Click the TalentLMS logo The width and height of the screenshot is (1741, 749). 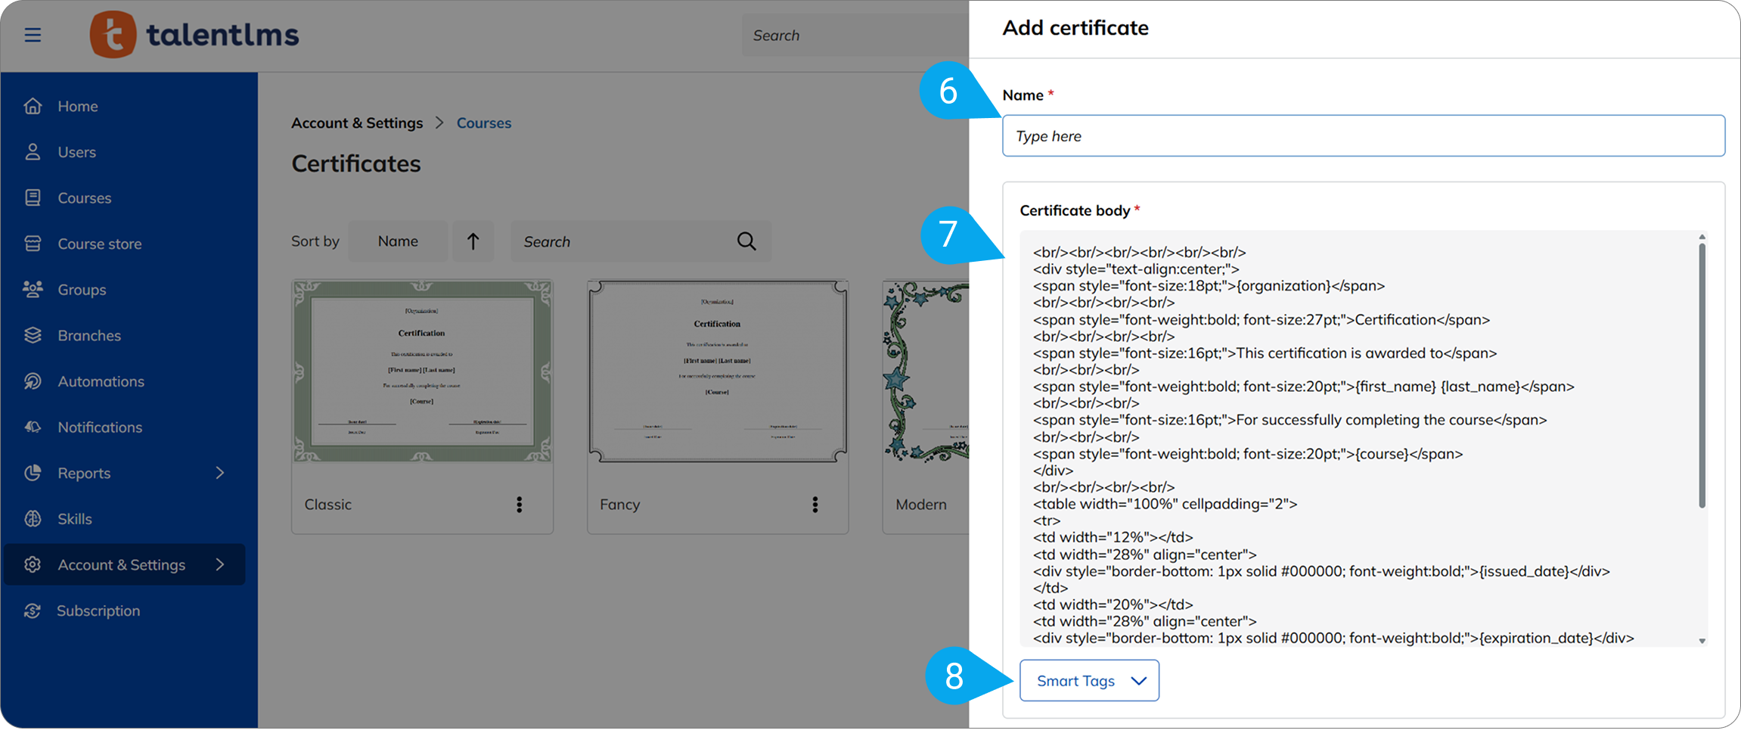pos(194,35)
